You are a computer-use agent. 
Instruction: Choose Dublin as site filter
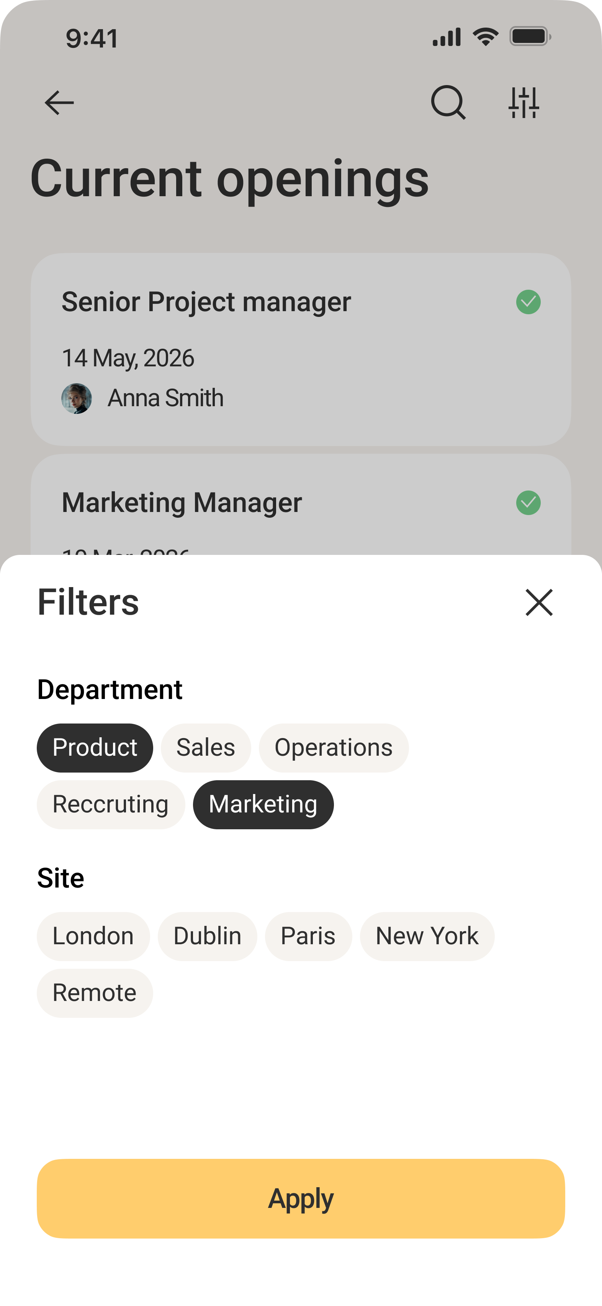(x=207, y=937)
